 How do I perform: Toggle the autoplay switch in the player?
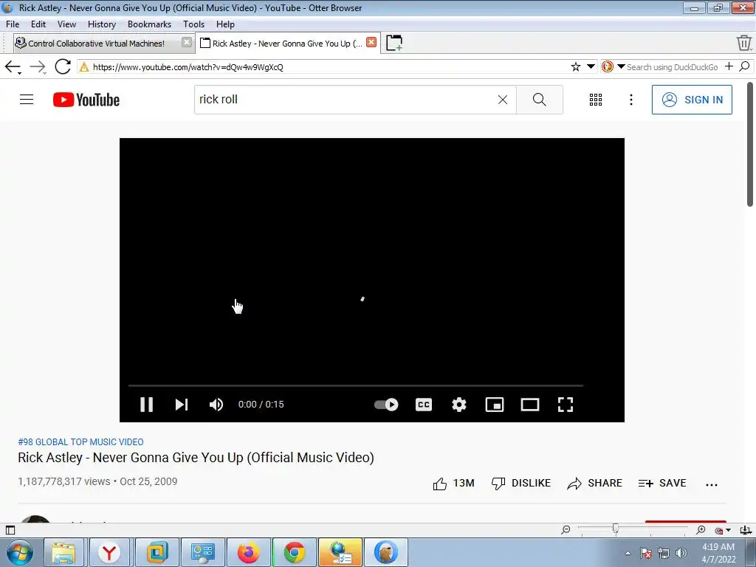tap(386, 405)
